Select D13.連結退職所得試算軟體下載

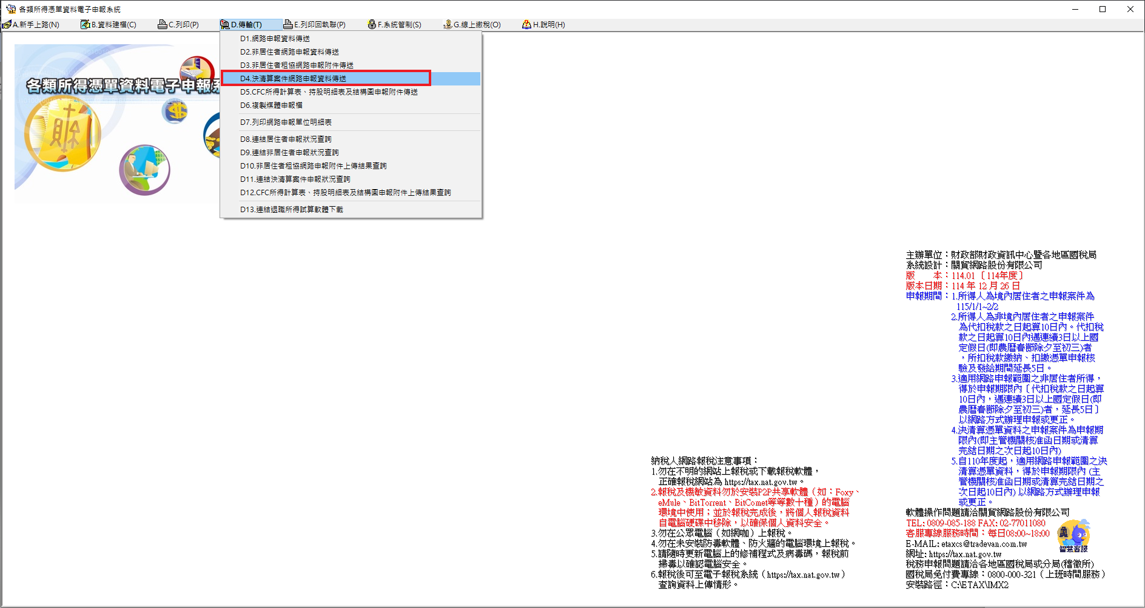pyautogui.click(x=291, y=210)
